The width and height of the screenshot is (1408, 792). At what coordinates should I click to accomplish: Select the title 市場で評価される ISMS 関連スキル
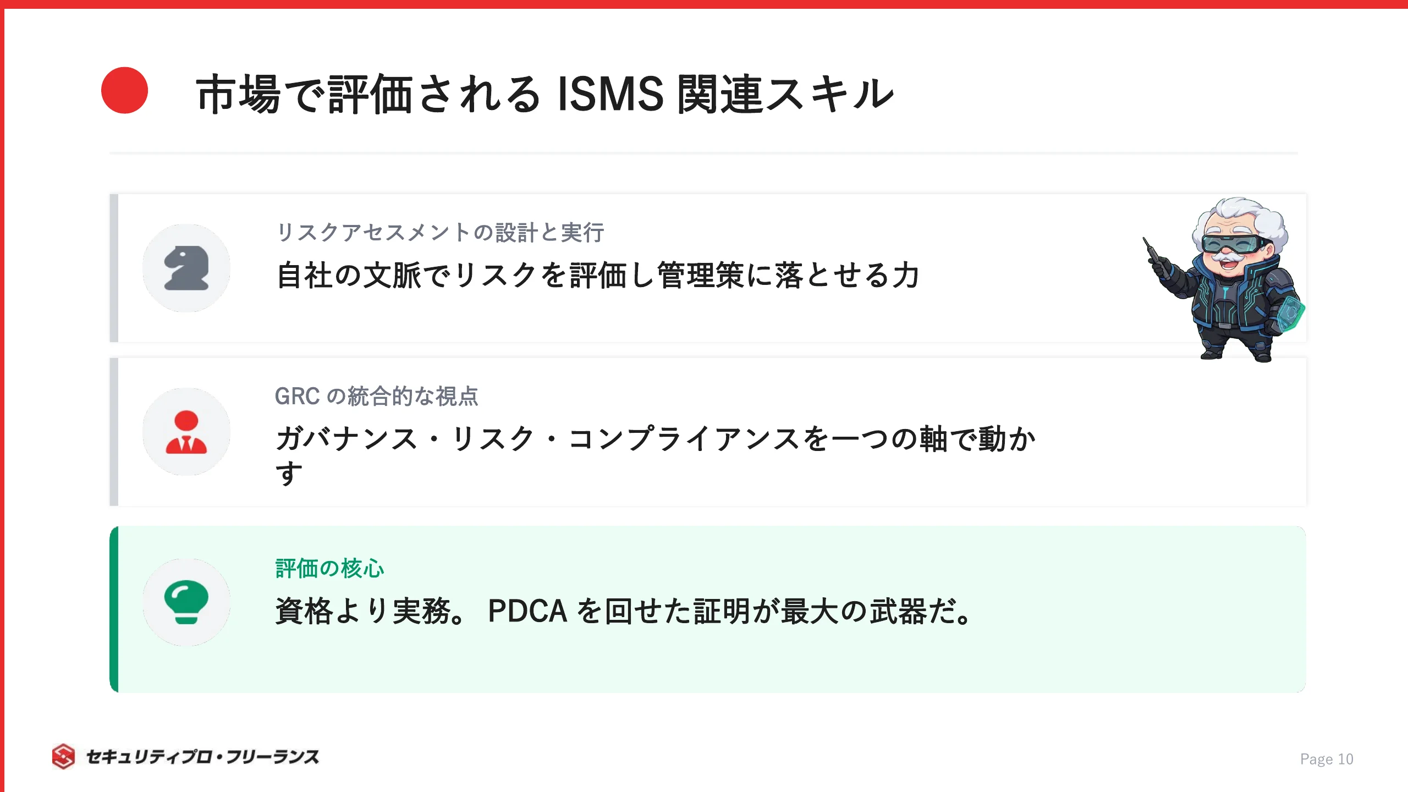[x=544, y=94]
